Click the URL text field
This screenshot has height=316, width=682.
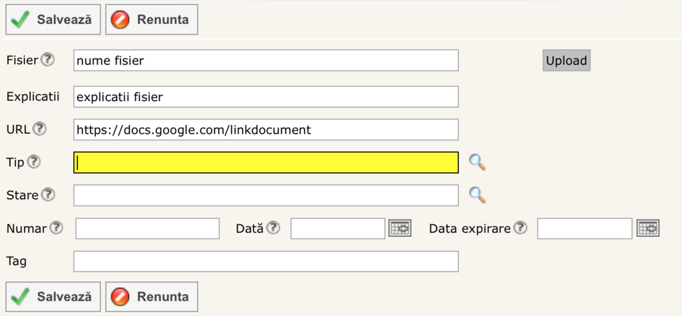[x=266, y=130]
